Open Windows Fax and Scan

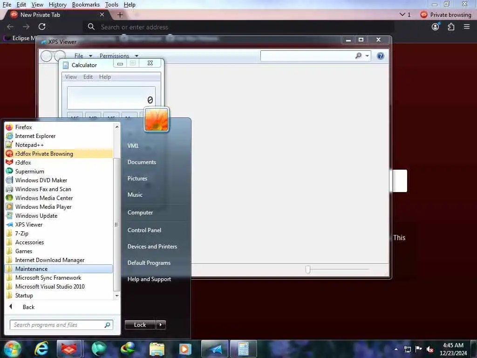click(59, 189)
